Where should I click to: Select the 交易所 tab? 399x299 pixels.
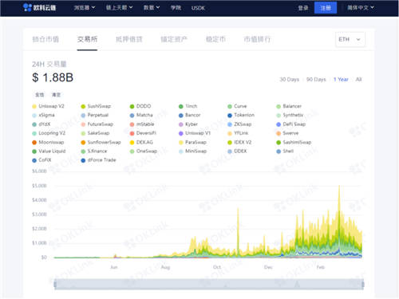(x=87, y=39)
